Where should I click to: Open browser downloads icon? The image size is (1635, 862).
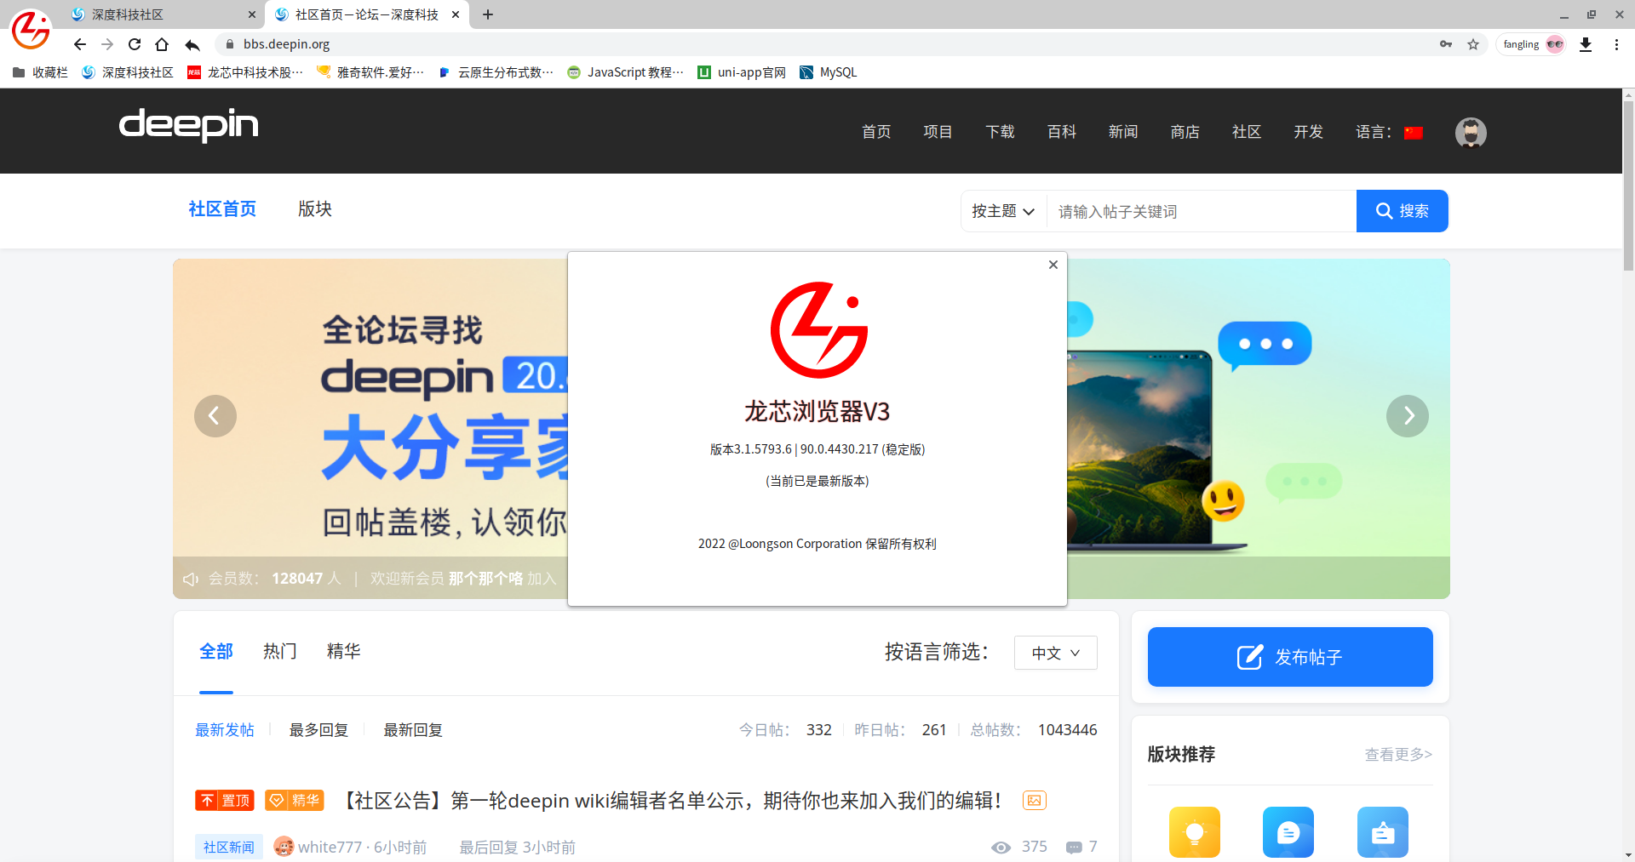coord(1586,44)
